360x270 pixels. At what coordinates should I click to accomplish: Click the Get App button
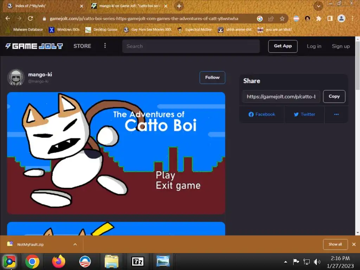tap(283, 46)
